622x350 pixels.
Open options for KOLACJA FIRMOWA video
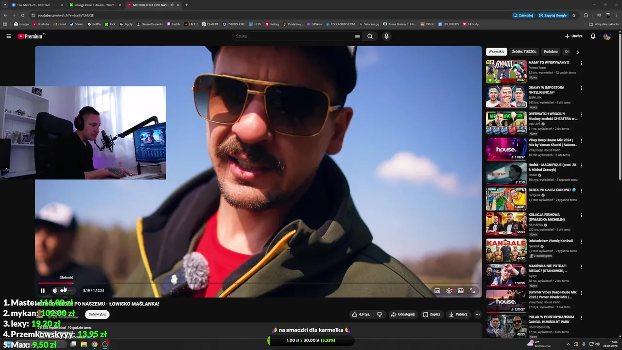[x=581, y=215]
